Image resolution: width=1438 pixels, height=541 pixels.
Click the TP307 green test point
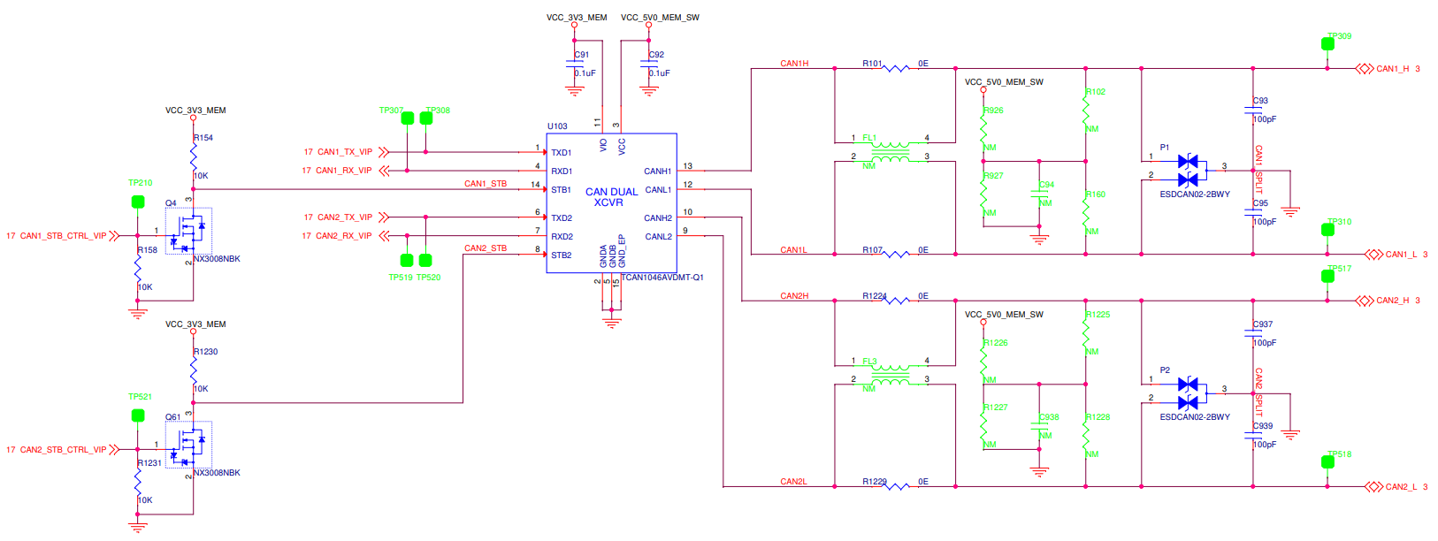pos(407,118)
